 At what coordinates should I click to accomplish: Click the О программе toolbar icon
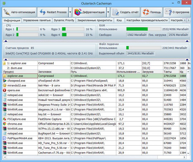[168, 12]
